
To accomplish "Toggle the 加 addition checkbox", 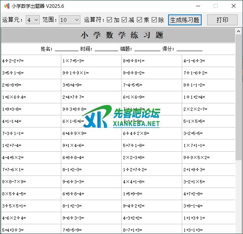I will (110, 20).
